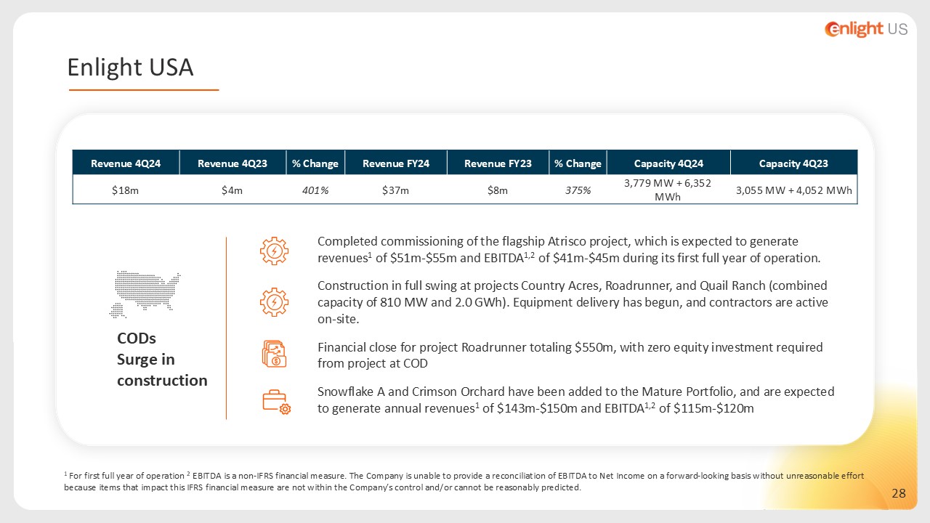930x523 pixels.
Task: Click the Revenue FY24 column header
Action: 396,163
